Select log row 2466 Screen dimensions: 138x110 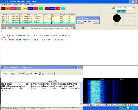click(38, 21)
